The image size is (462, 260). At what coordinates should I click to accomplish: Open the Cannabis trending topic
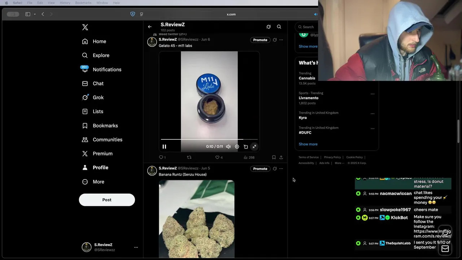coord(307,78)
